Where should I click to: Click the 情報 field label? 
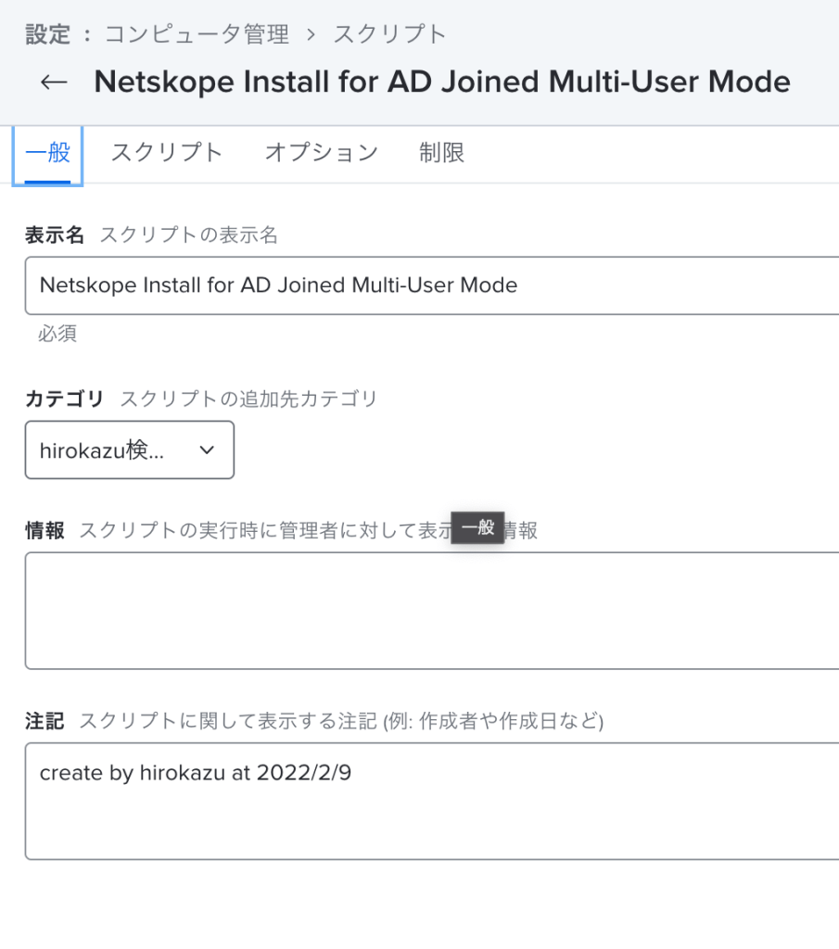(44, 530)
